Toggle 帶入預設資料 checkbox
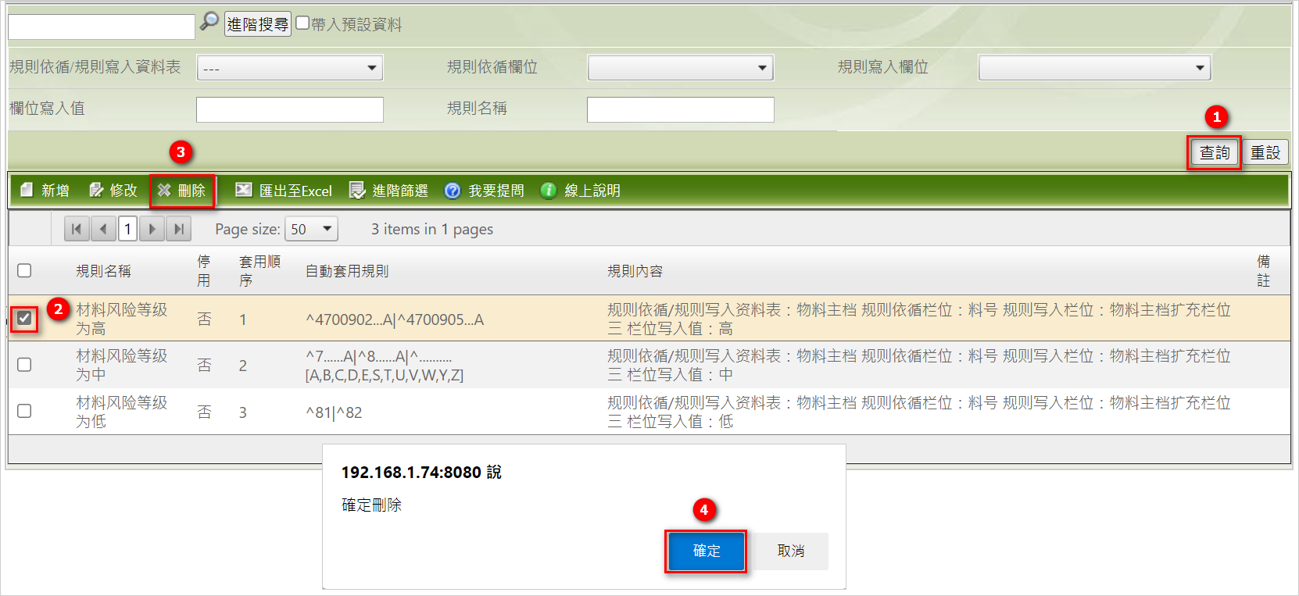Screen dimensions: 1299x596 pyautogui.click(x=302, y=23)
